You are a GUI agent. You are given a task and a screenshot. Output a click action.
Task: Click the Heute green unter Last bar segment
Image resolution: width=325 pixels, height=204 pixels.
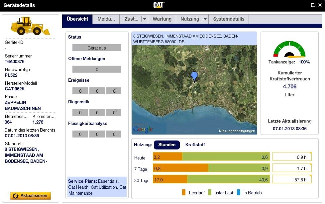tap(226, 157)
